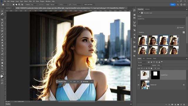The height and width of the screenshot is (106, 188).
Task: Select the Clone Stamp tool
Action: [2, 40]
